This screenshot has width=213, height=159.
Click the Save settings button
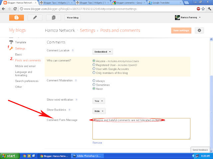pos(181,30)
